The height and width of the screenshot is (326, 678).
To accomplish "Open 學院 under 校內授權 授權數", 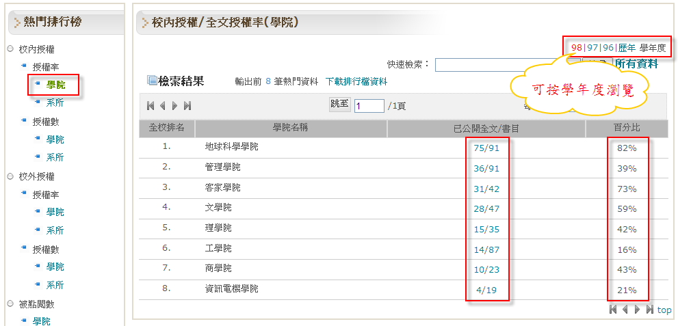I will (55, 139).
